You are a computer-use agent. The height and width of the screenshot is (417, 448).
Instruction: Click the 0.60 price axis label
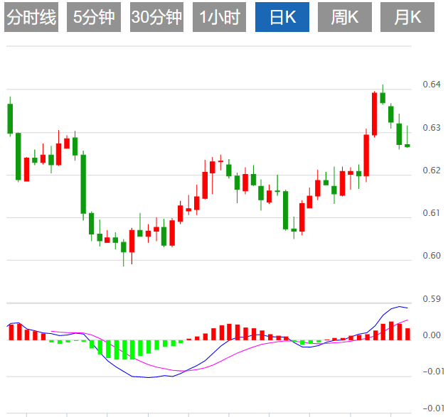coord(432,256)
